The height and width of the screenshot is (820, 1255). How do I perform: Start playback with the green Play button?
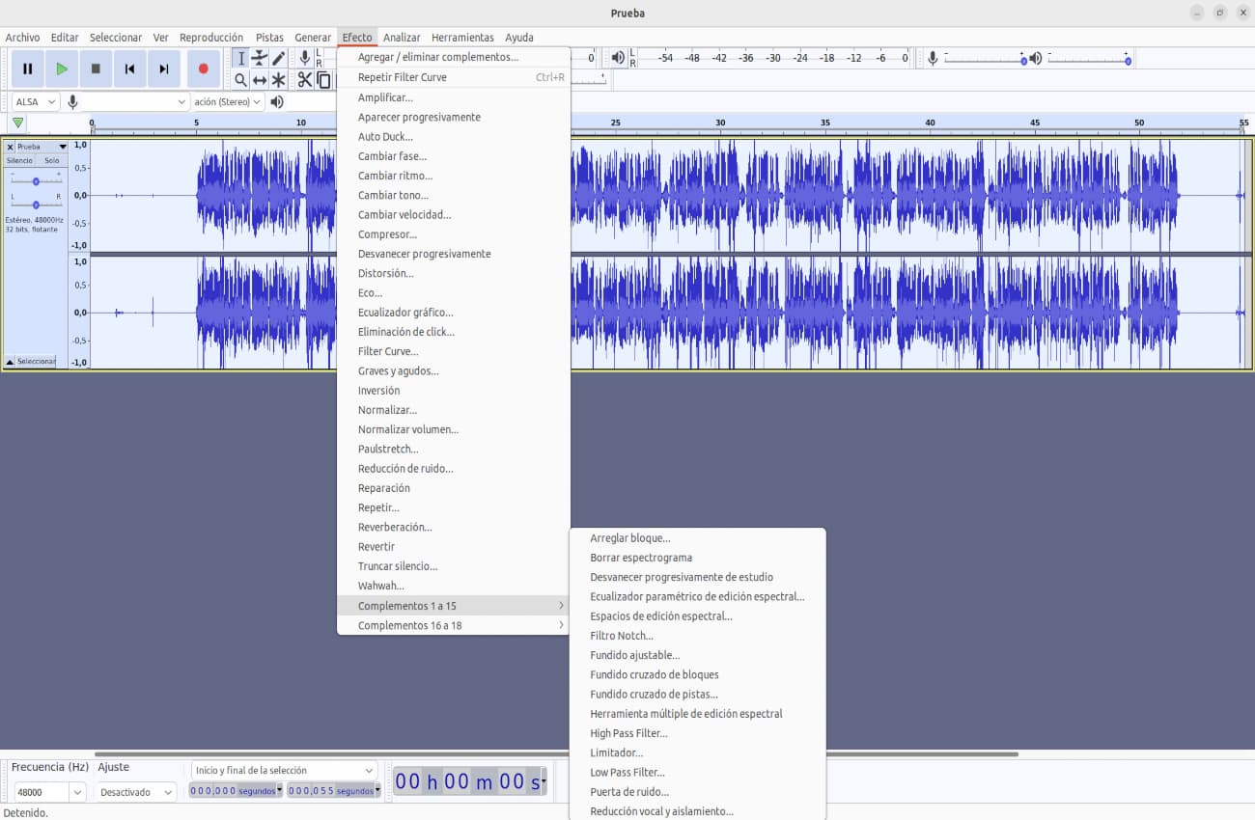tap(62, 68)
